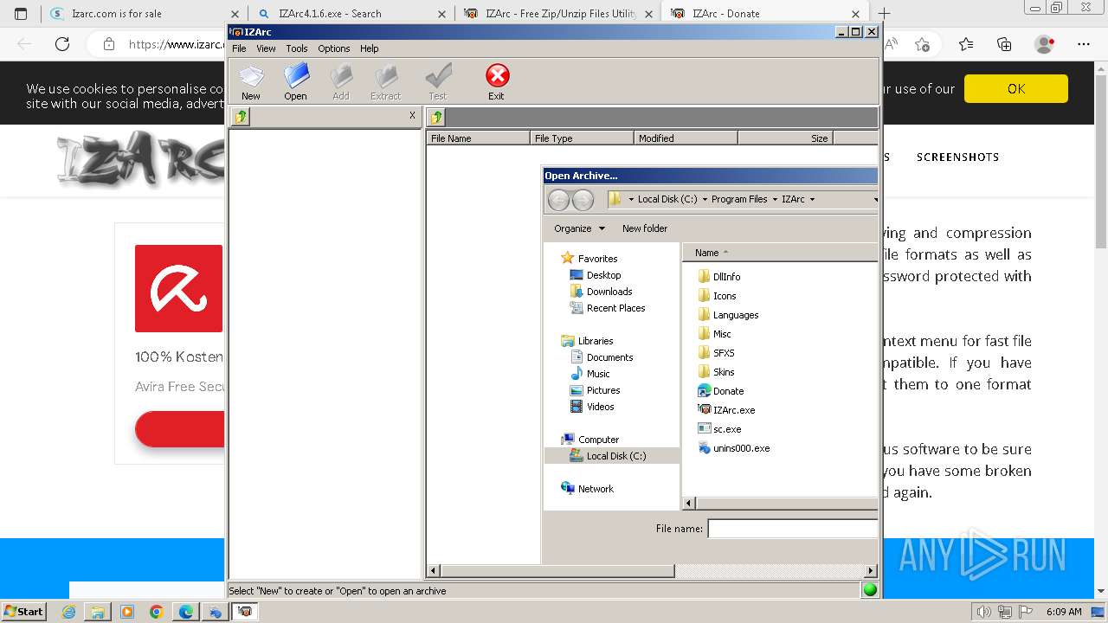Close the left folder pane with X

(x=412, y=115)
